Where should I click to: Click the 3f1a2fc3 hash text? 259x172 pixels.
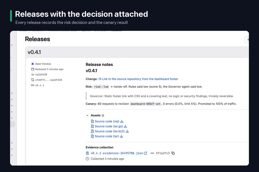163,153
